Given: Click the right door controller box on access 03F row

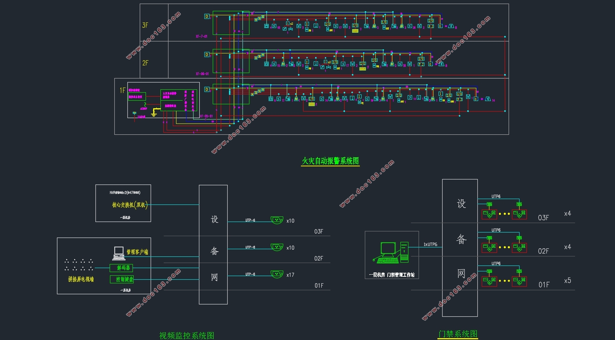Looking at the screenshot, I should click(x=519, y=214).
